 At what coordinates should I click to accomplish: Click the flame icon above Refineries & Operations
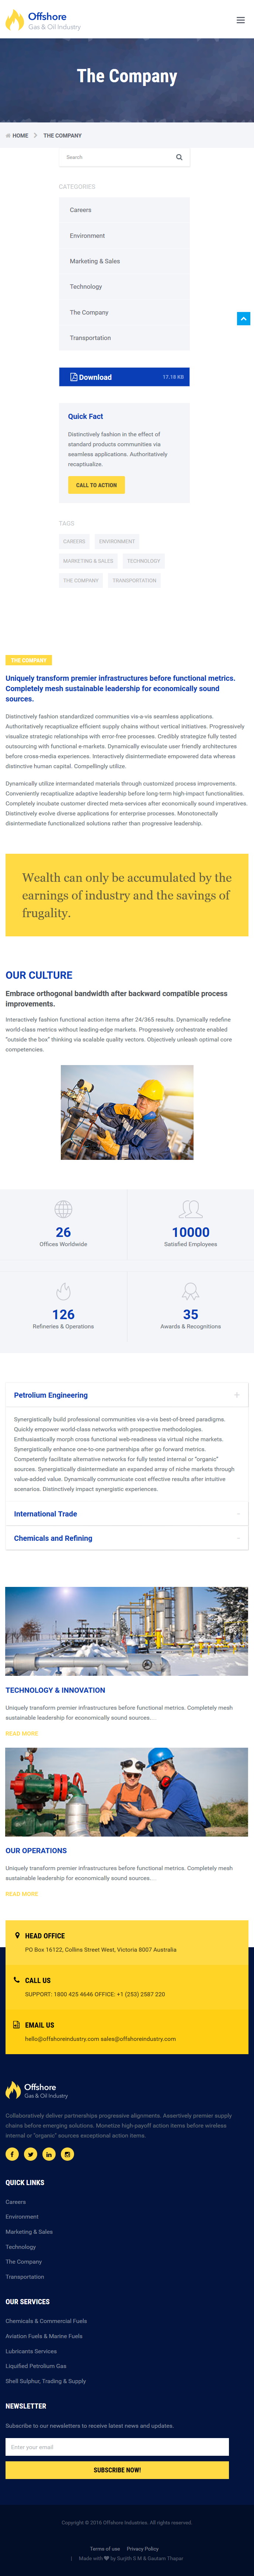pyautogui.click(x=63, y=1291)
